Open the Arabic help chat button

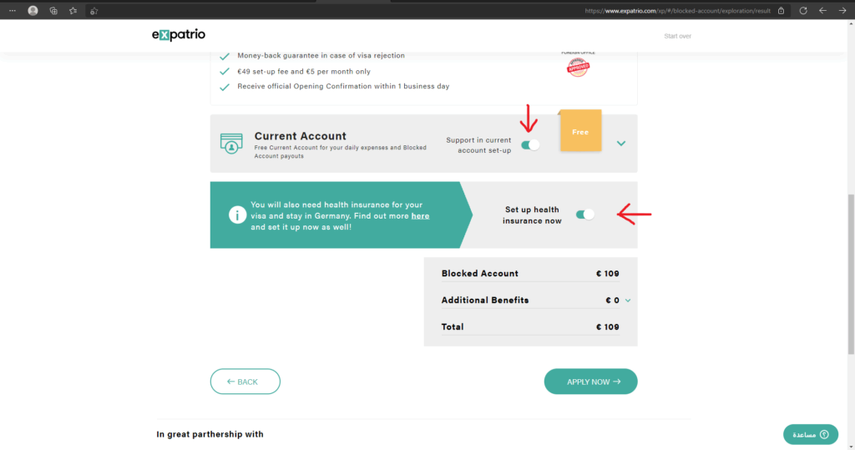tap(810, 434)
